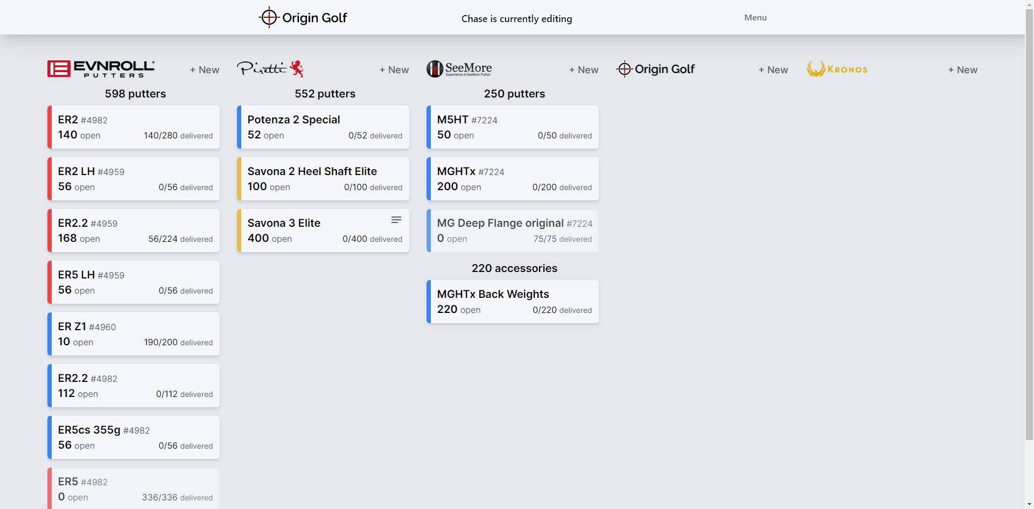Add new order under Evnroll
This screenshot has height=509, width=1034.
click(x=205, y=70)
